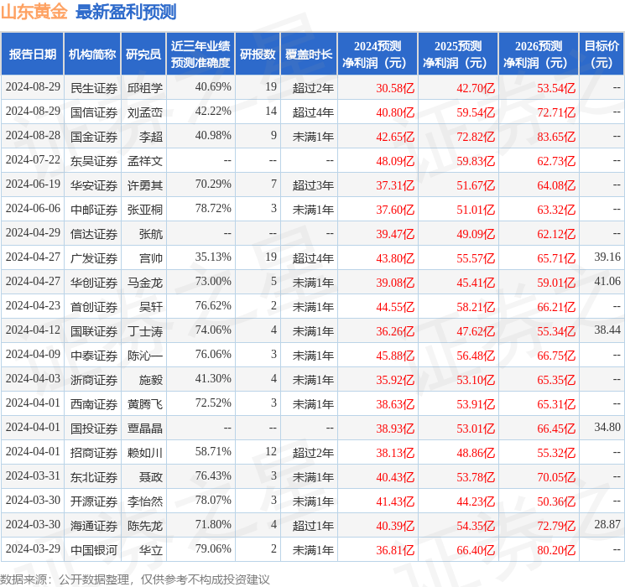625x587 pixels.
Task: Click the target price 34.80
Action: 607,427
